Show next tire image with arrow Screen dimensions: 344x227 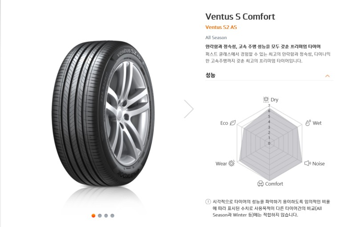189,109
